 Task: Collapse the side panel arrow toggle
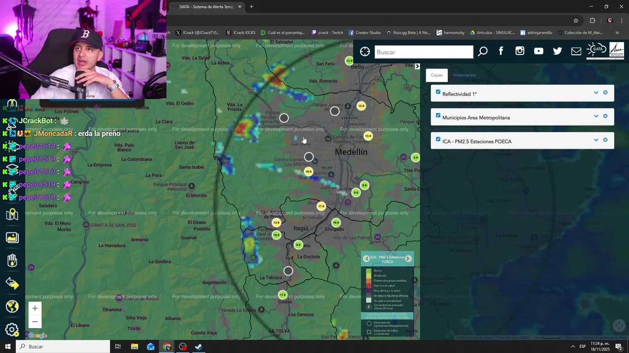pos(417,66)
